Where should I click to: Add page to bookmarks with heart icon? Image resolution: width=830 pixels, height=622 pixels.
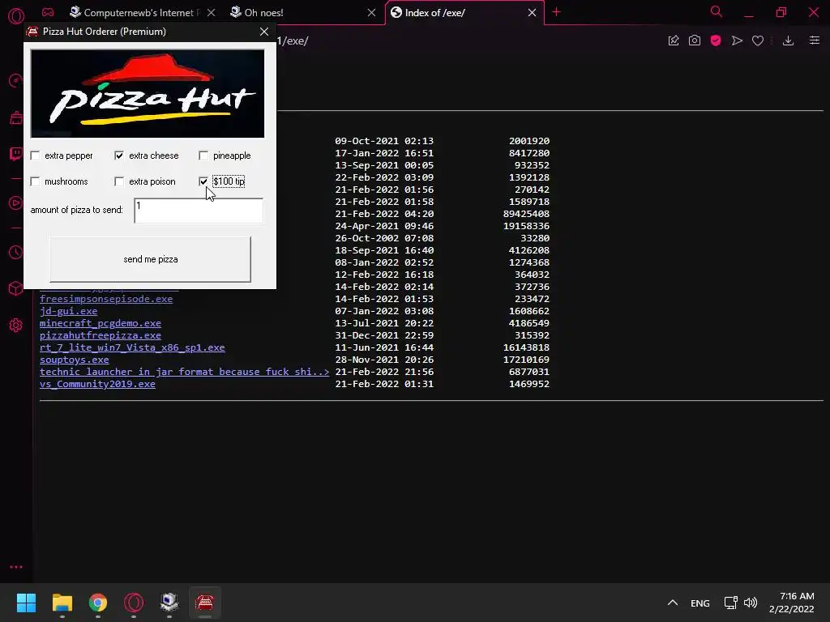coord(758,40)
